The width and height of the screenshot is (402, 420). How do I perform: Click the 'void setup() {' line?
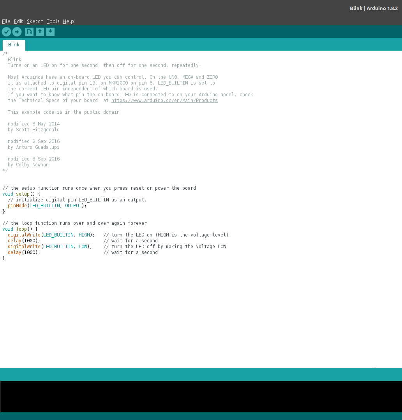[21, 194]
